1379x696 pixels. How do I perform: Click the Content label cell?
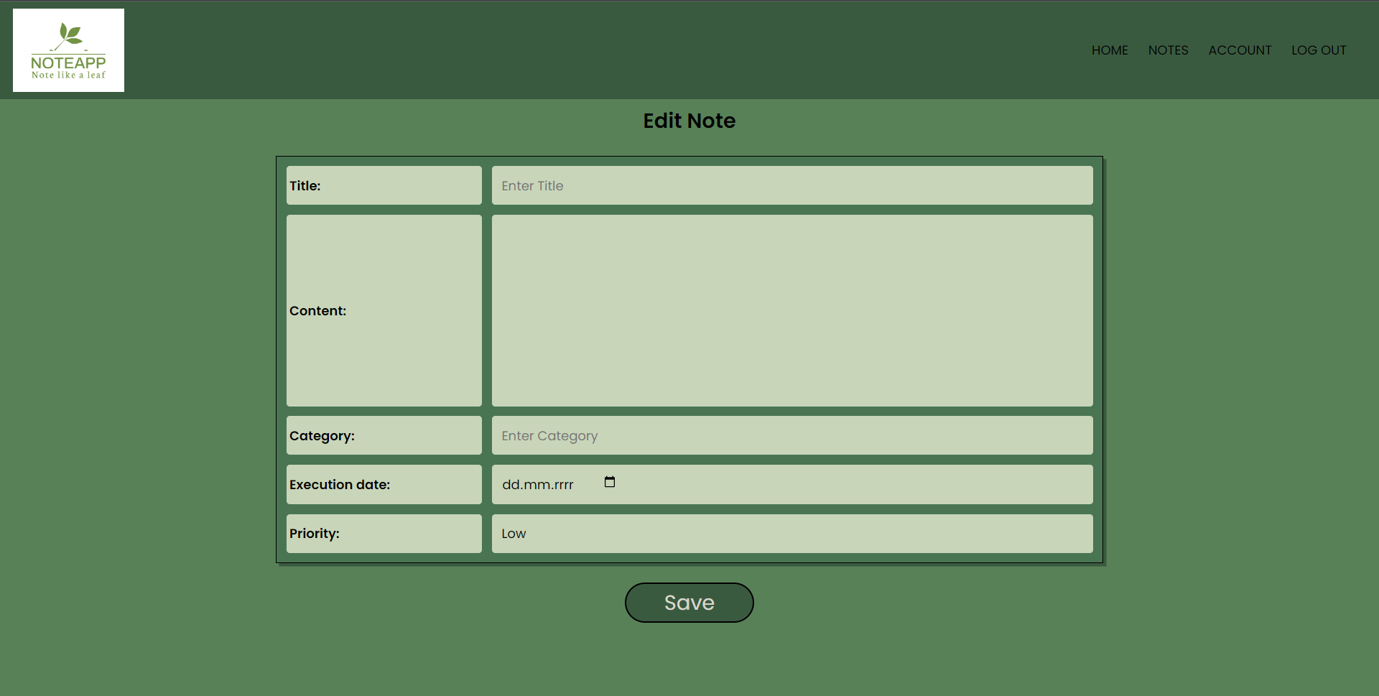[x=384, y=310]
